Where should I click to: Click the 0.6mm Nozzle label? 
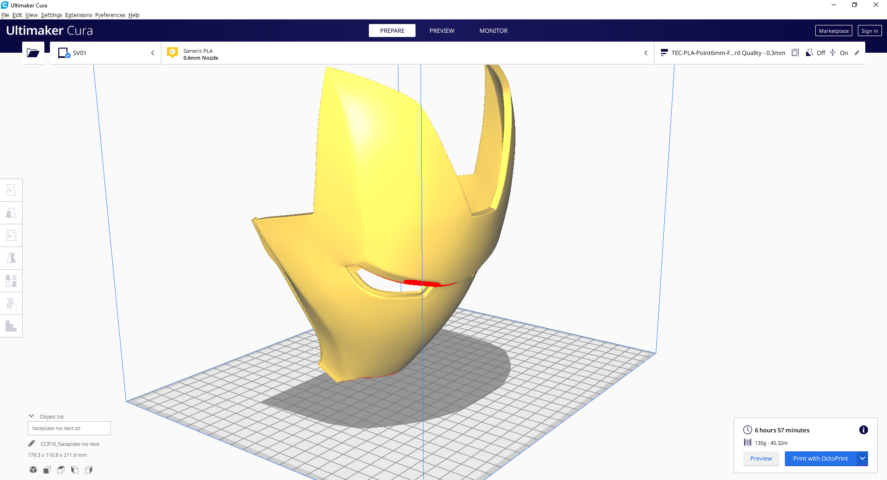pyautogui.click(x=201, y=58)
